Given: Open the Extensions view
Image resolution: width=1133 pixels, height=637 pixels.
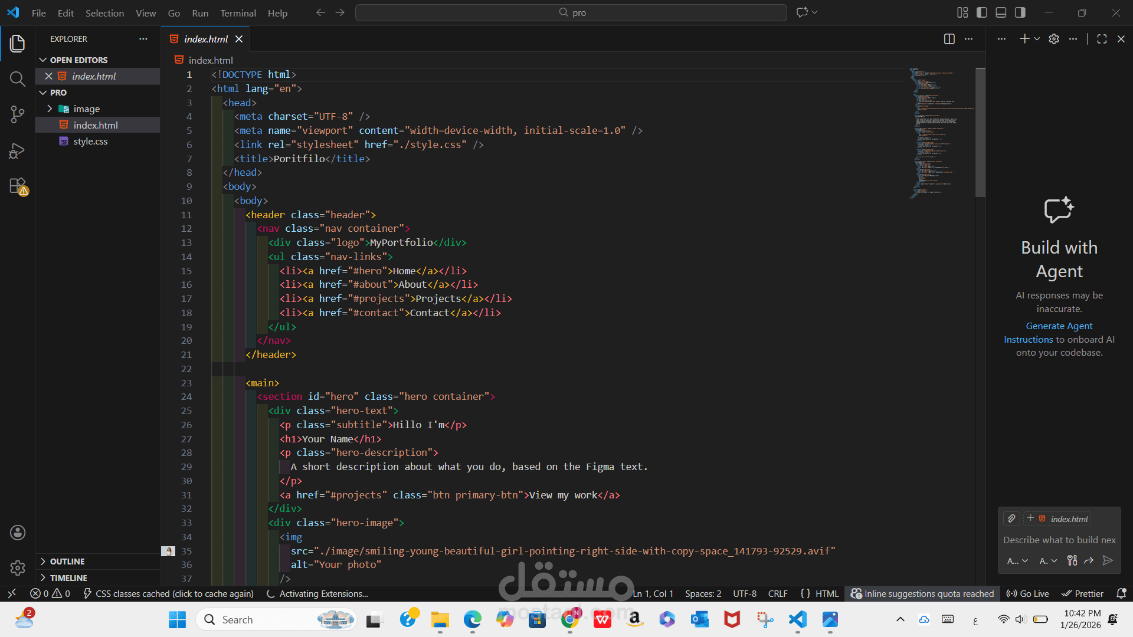Looking at the screenshot, I should (18, 186).
